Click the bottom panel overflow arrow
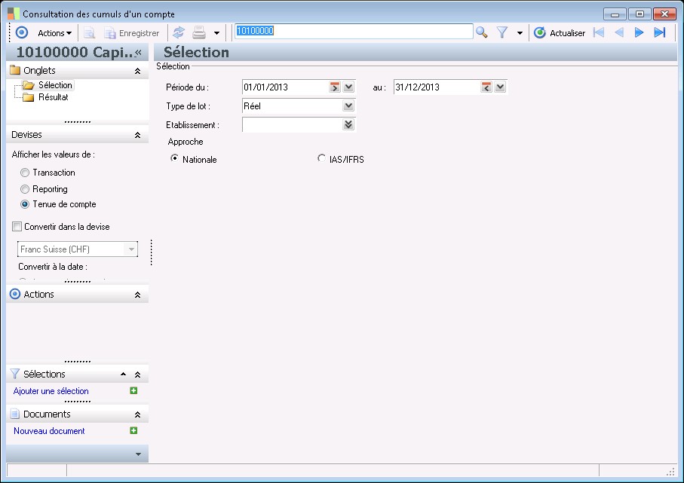This screenshot has height=483, width=684. coord(138,454)
